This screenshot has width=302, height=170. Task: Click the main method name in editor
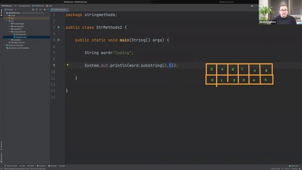(x=125, y=40)
